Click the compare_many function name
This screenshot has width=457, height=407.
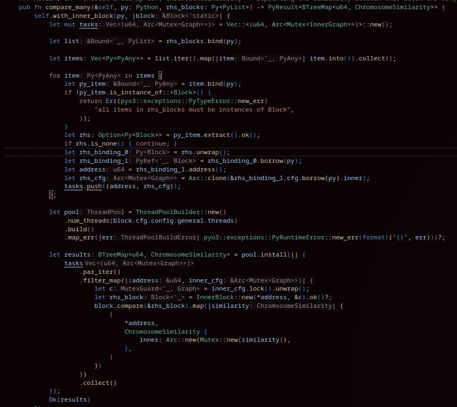coord(67,7)
